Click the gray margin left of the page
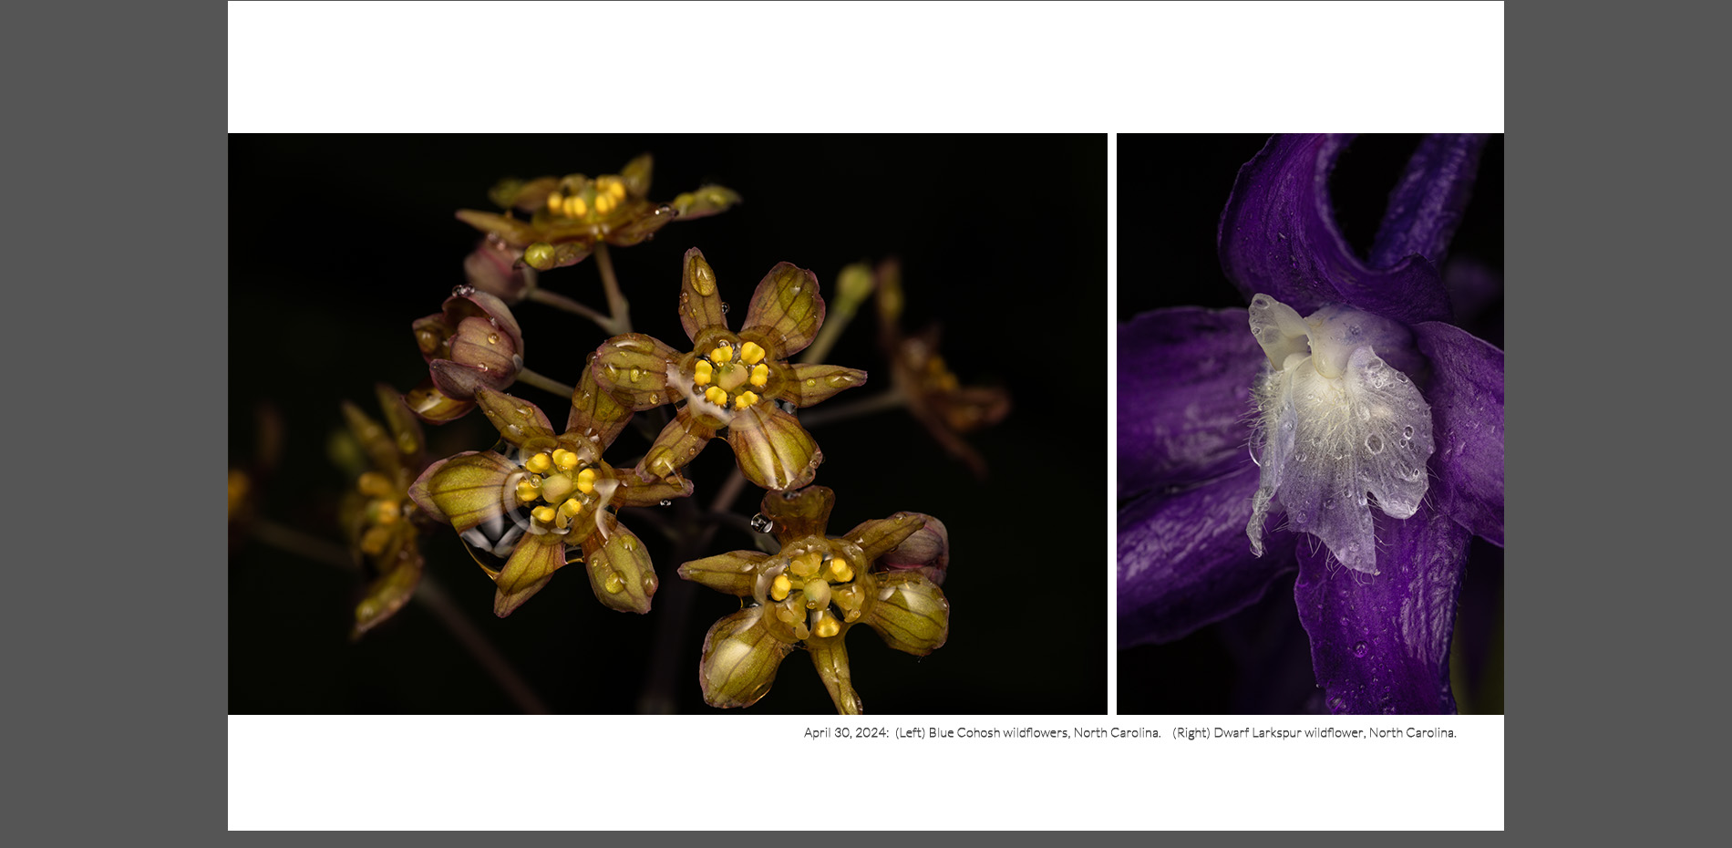The image size is (1732, 848). tap(114, 424)
